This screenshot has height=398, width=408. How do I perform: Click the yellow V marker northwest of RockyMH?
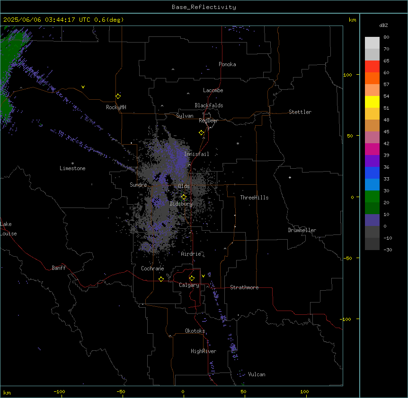pos(83,87)
